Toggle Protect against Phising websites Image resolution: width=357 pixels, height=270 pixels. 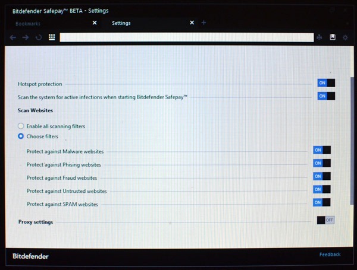point(322,163)
